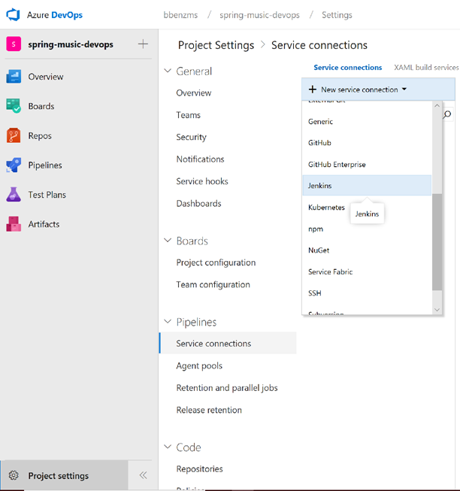Click the dropdown list scroll-down arrow

point(437,310)
